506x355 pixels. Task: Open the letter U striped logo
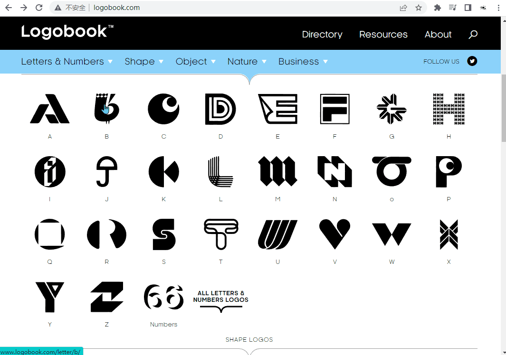277,234
